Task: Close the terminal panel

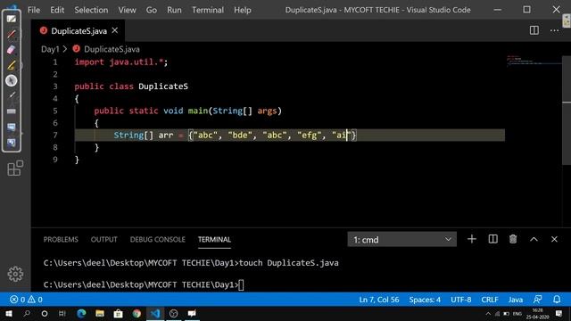Action: (554, 239)
